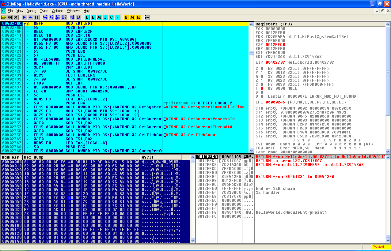
Task: Click the Registers (FPU) header bar
Action: (x=320, y=24)
